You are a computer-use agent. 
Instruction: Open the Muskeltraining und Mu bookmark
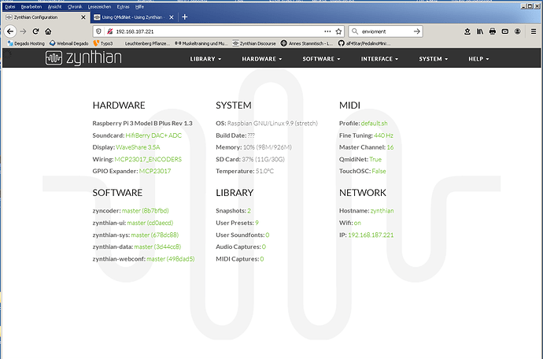pos(201,43)
